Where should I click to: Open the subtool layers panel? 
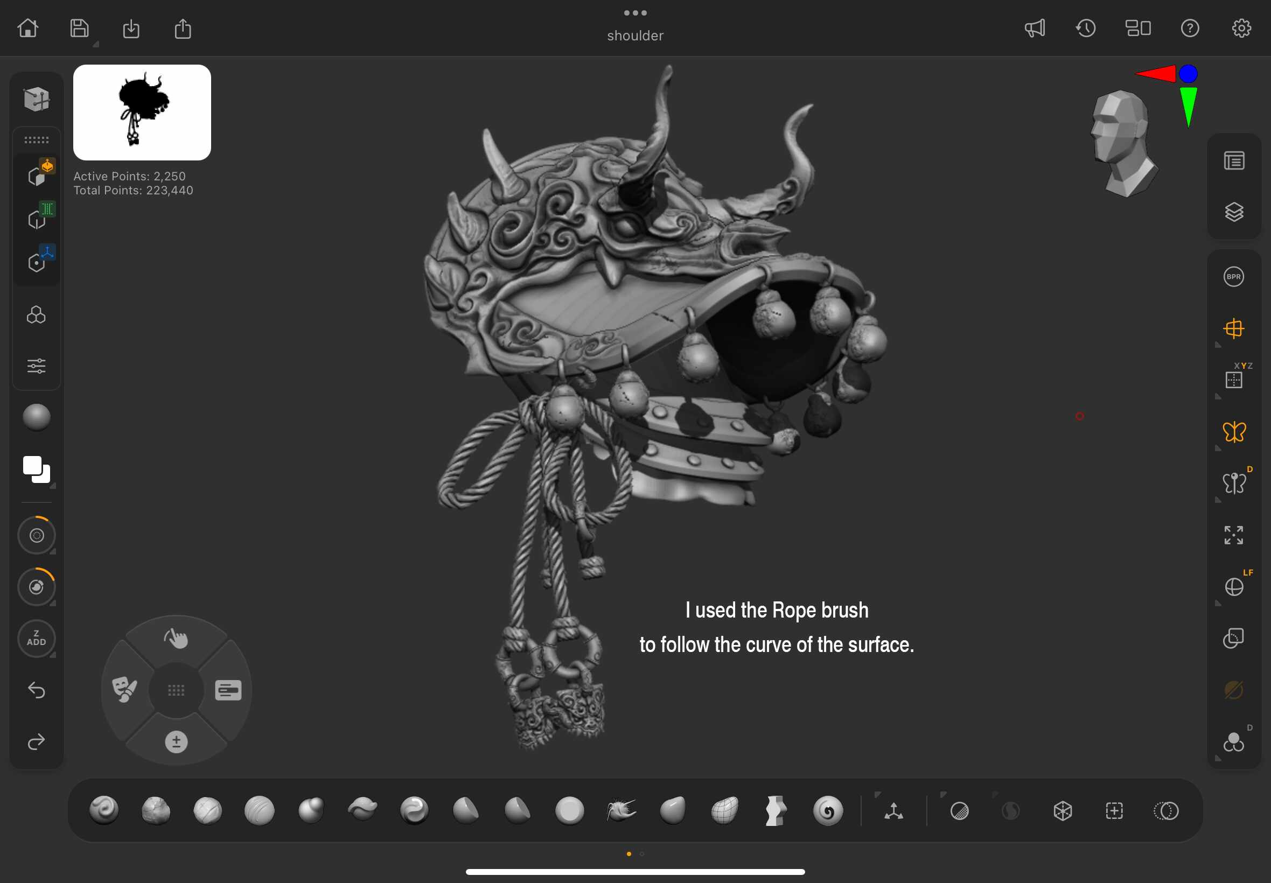click(1233, 212)
